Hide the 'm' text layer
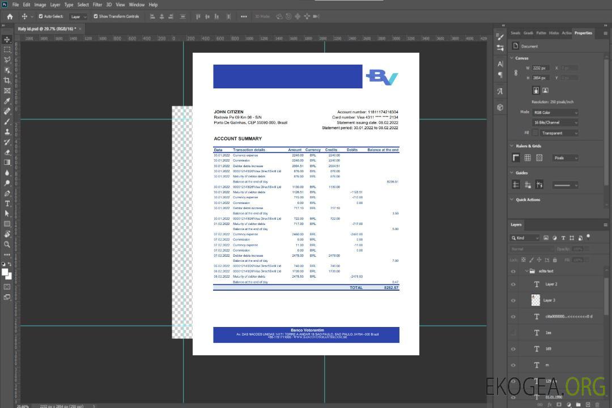 point(513,365)
